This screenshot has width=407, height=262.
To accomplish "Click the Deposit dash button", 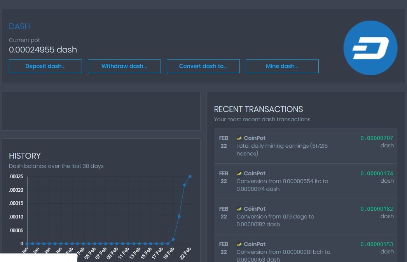I will (45, 66).
